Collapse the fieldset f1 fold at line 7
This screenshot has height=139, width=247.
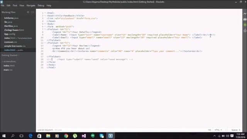(x=45, y=29)
